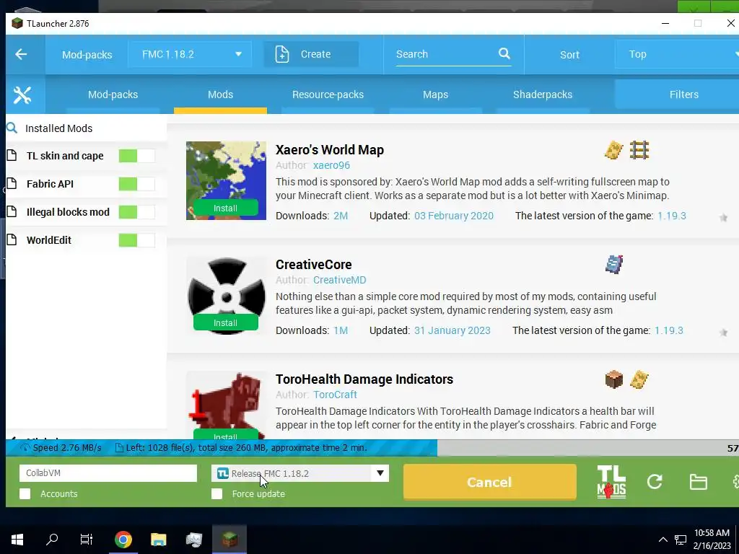Click the new file icon beside Create
This screenshot has height=554, width=739.
coord(282,54)
